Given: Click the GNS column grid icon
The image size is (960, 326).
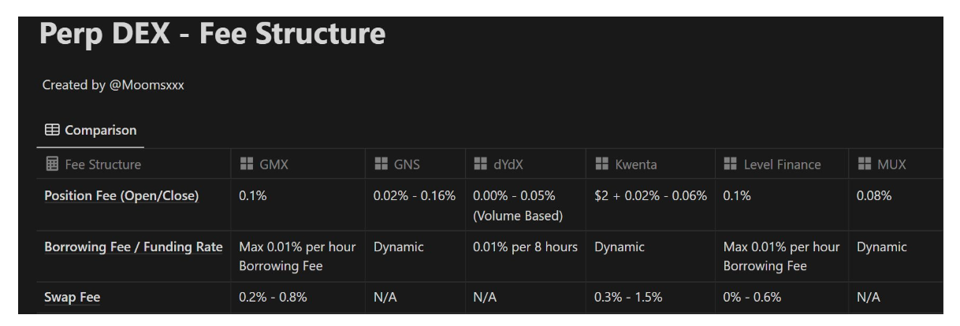Looking at the screenshot, I should pos(380,165).
